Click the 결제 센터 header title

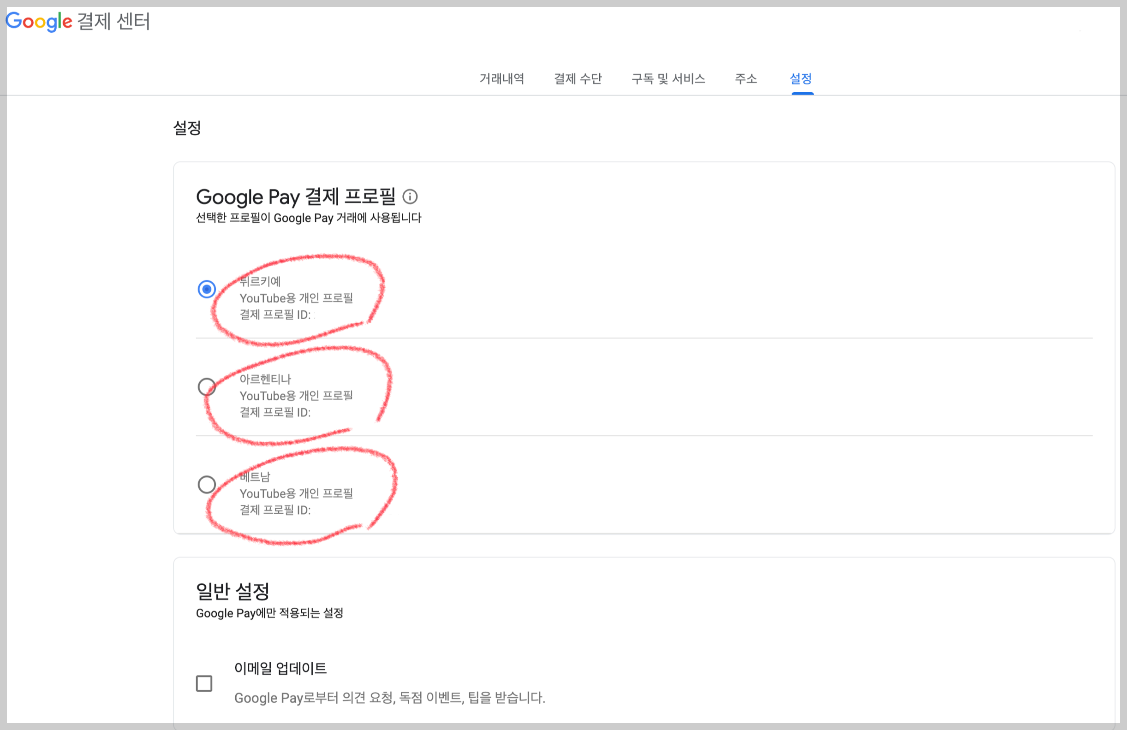(x=113, y=21)
